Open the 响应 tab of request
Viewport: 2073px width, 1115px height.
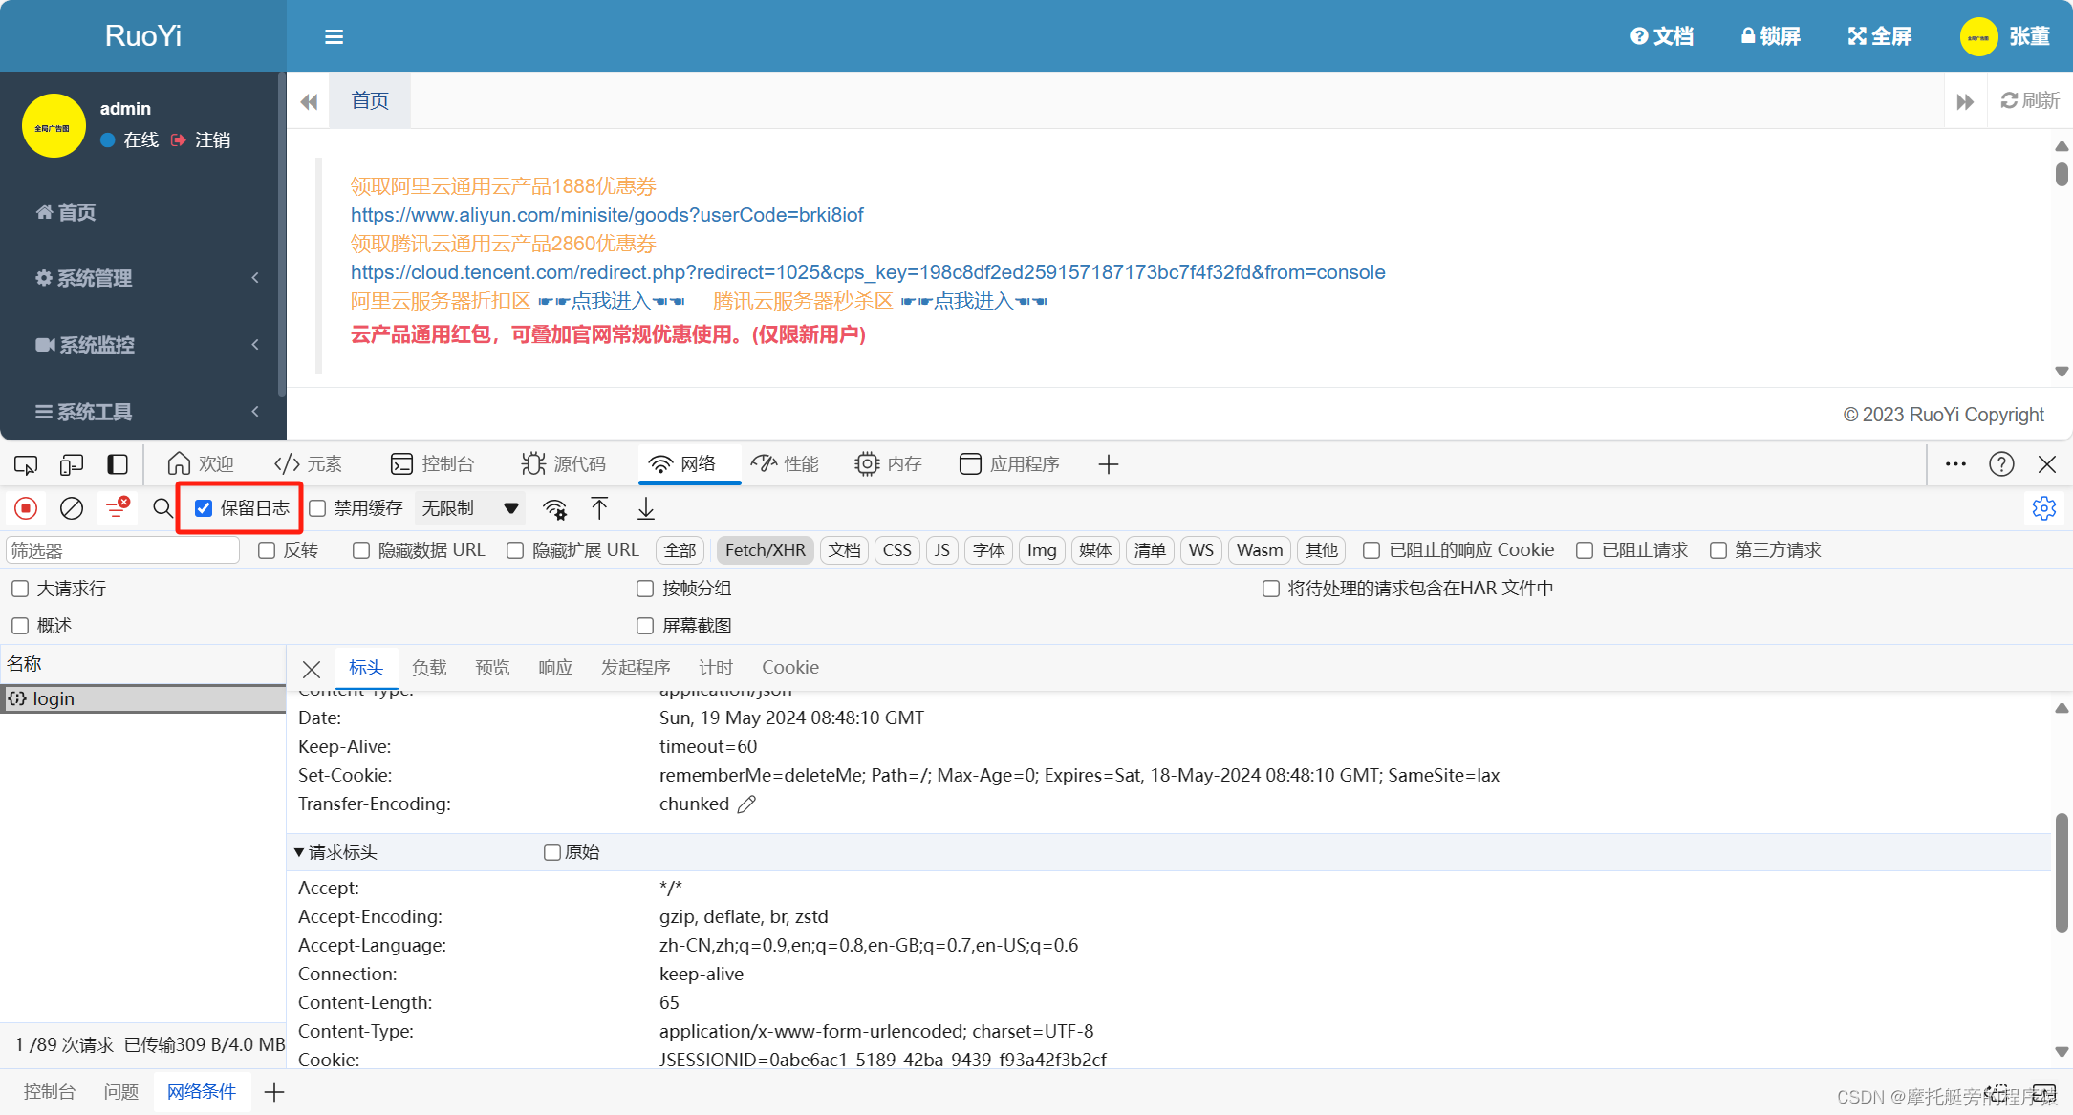(554, 668)
